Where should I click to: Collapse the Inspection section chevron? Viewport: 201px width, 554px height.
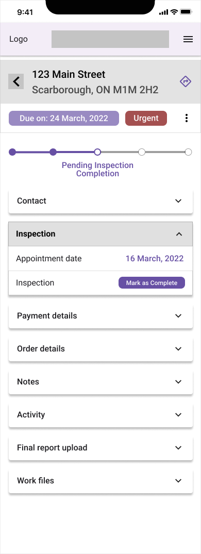pos(179,234)
